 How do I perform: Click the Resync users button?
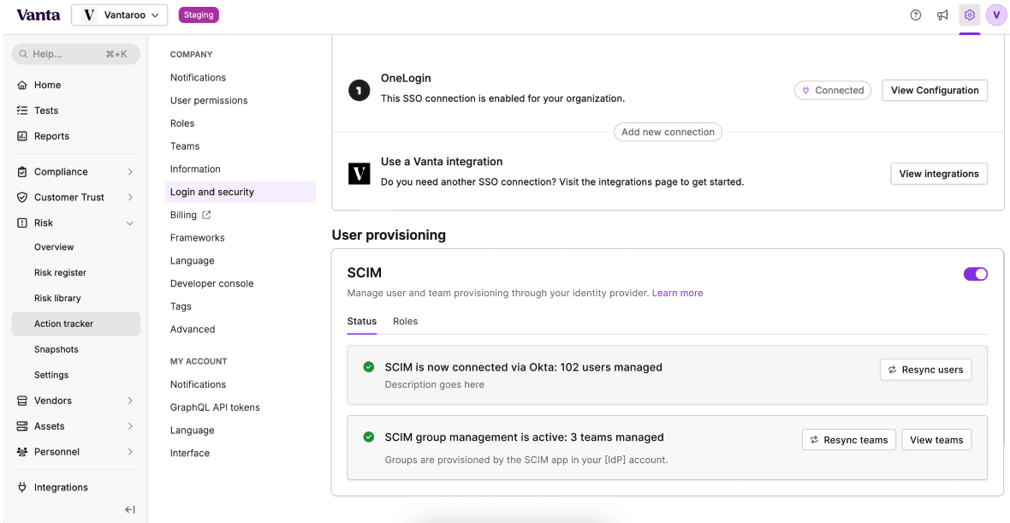coord(925,370)
